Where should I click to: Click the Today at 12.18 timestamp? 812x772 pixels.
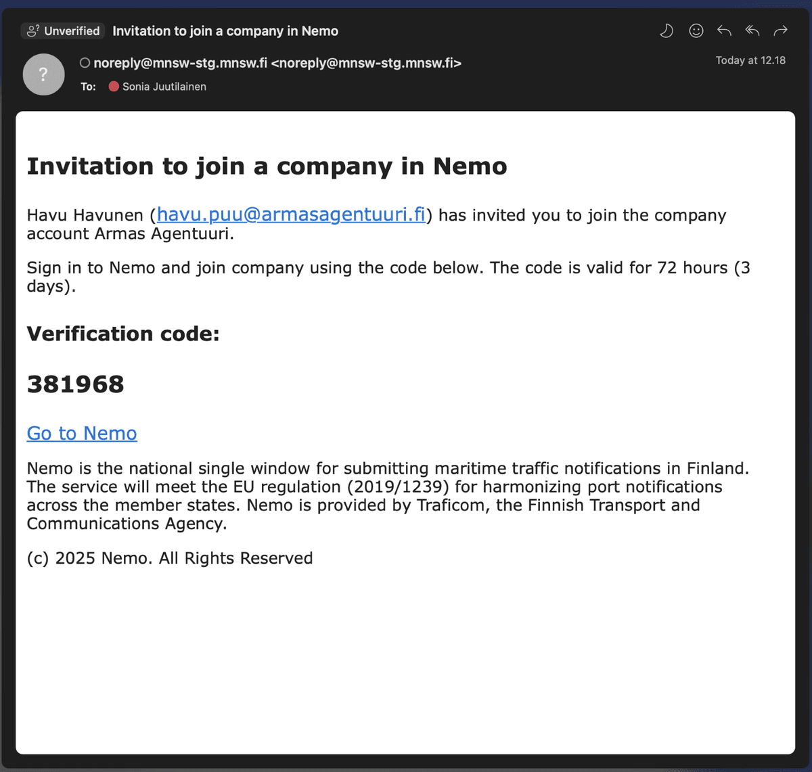[750, 60]
